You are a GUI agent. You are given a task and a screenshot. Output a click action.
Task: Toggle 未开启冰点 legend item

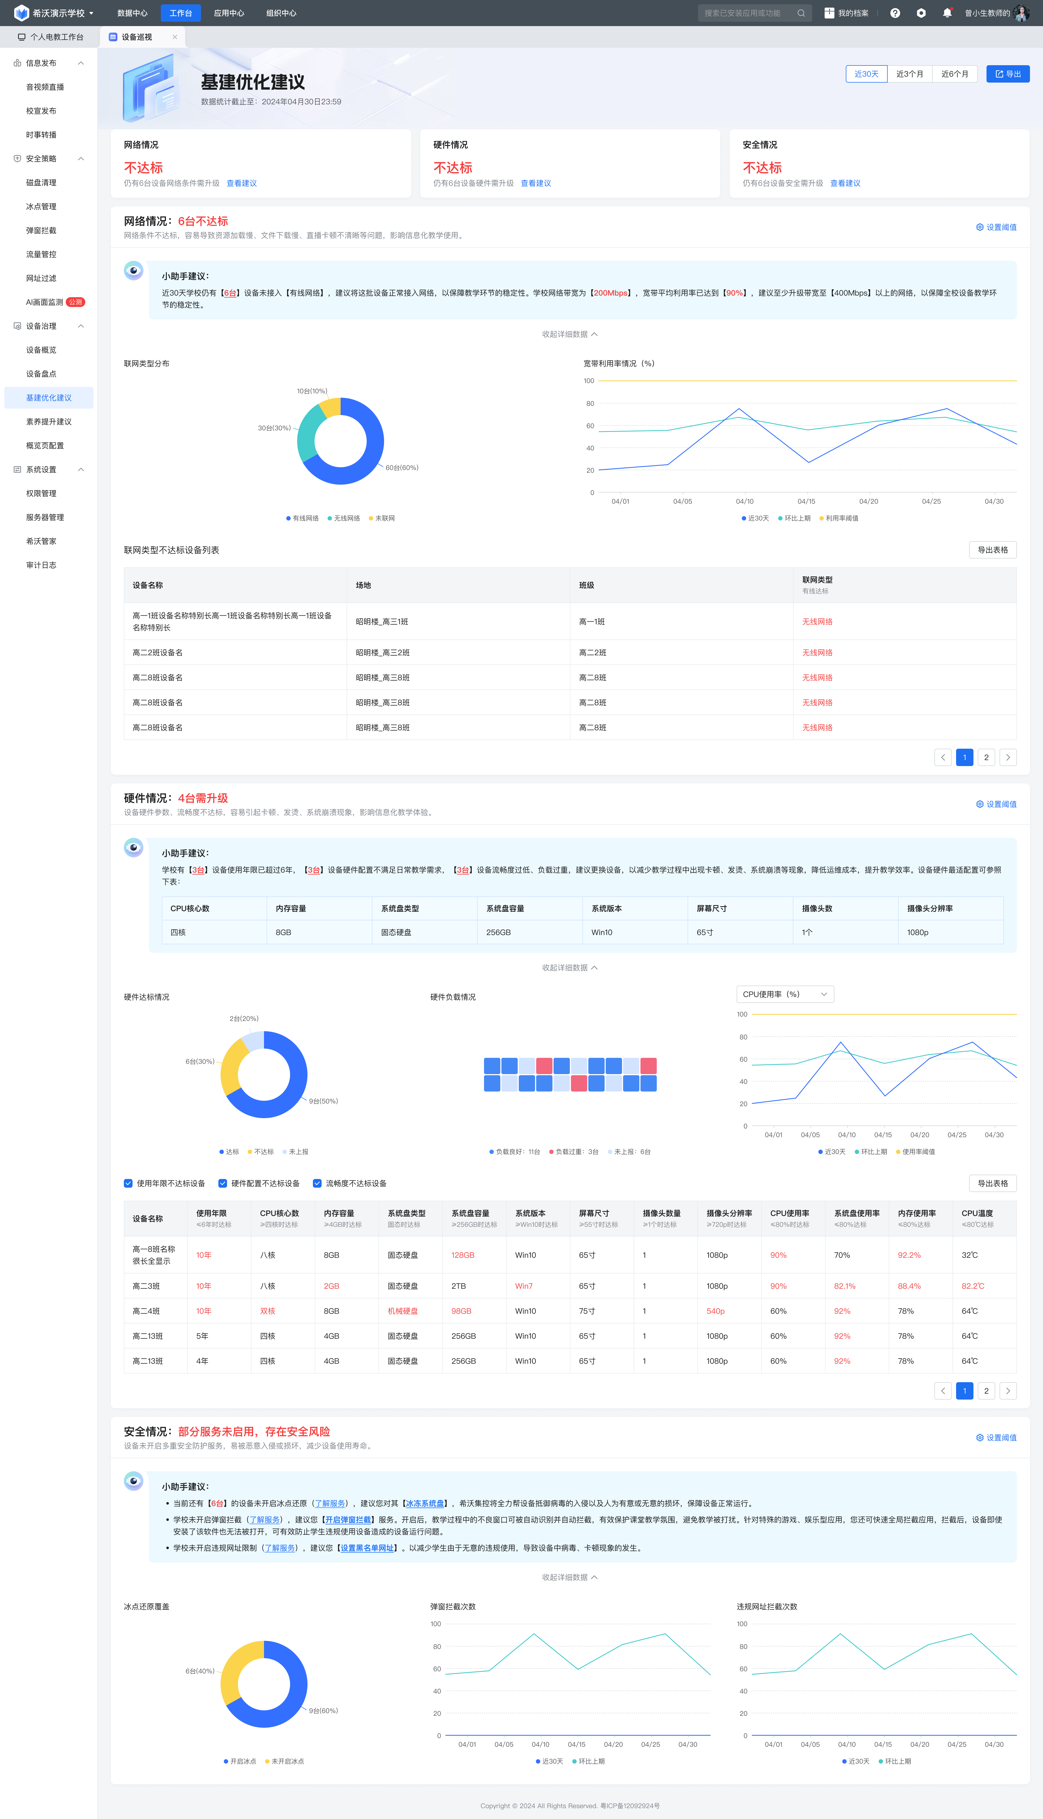click(x=284, y=1761)
